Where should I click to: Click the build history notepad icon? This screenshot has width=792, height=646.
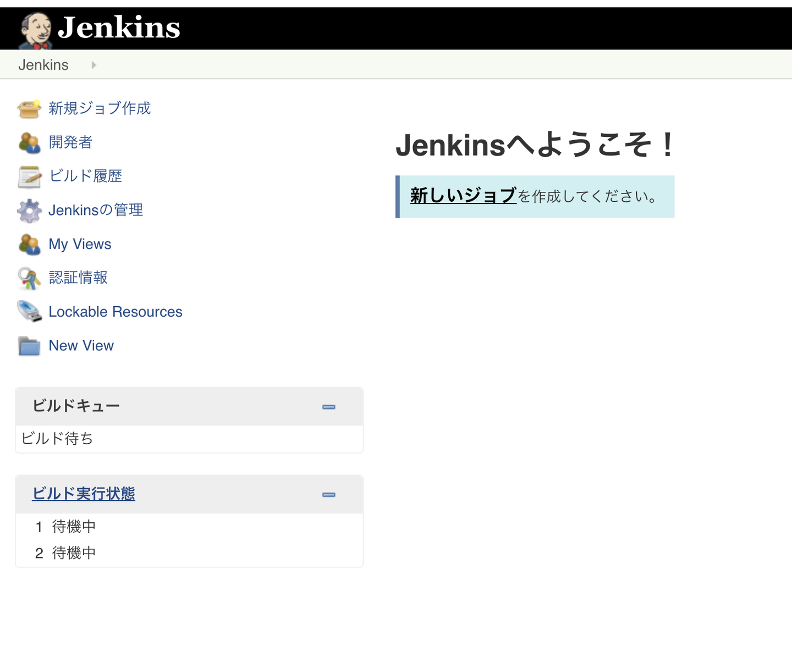[29, 177]
